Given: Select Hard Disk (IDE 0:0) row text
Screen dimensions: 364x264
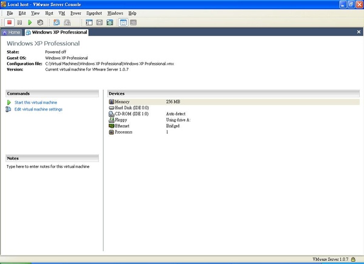Looking at the screenshot, I should pos(132,108).
